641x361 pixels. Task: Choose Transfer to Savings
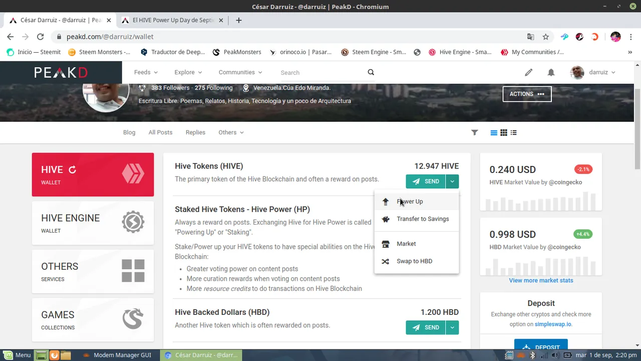pos(417,219)
